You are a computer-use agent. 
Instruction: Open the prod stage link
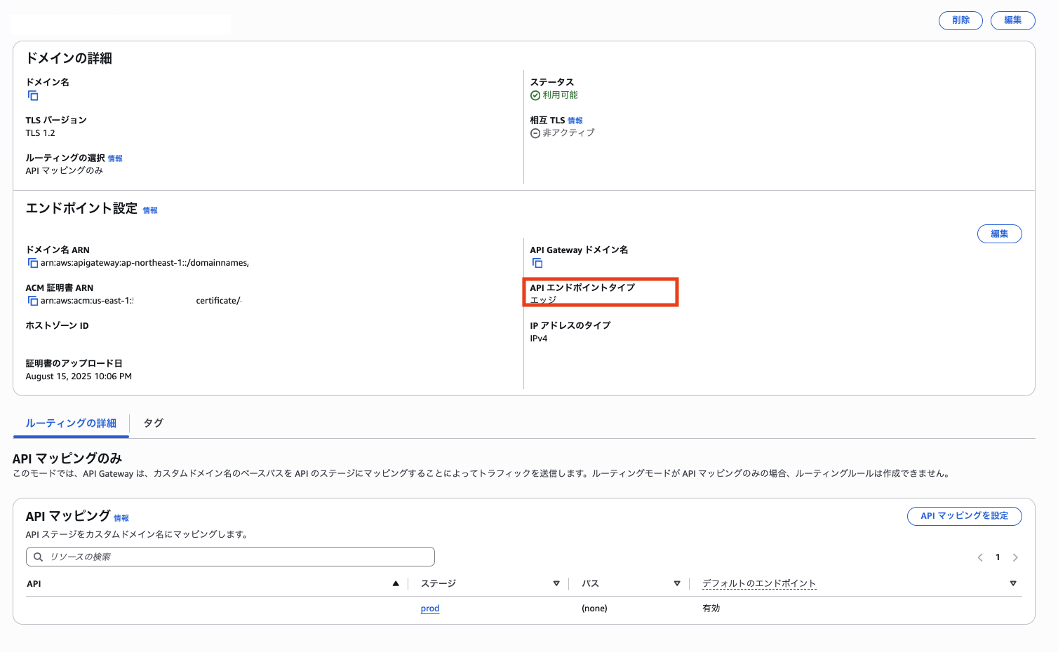click(430, 609)
